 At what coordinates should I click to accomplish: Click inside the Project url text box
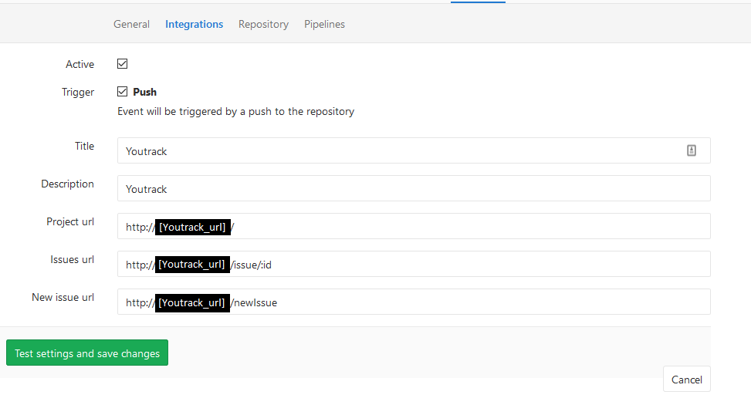463,227
